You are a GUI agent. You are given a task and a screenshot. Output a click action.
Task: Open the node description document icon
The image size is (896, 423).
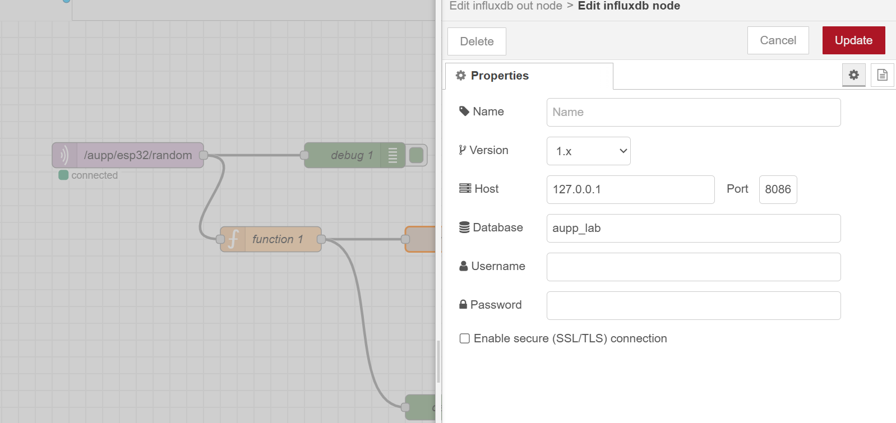pos(882,75)
